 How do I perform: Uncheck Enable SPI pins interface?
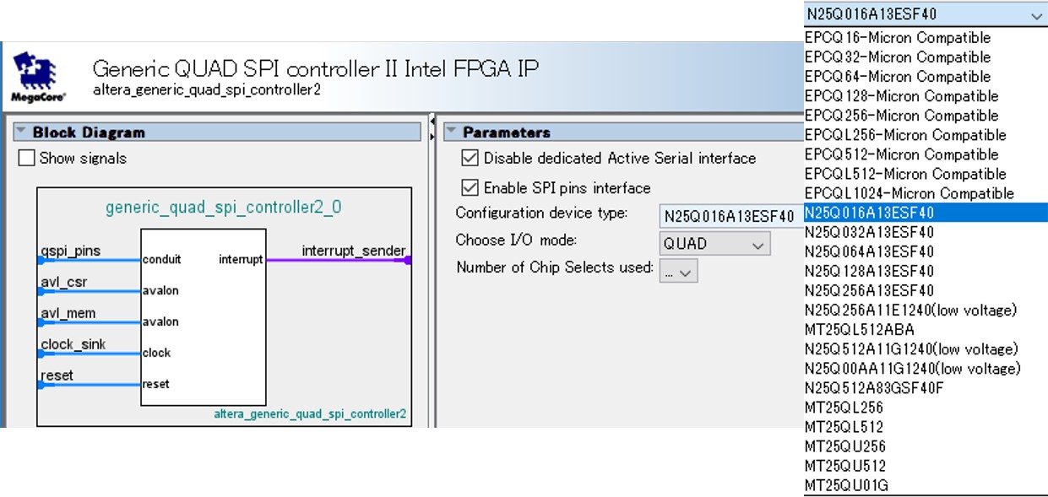click(x=470, y=187)
